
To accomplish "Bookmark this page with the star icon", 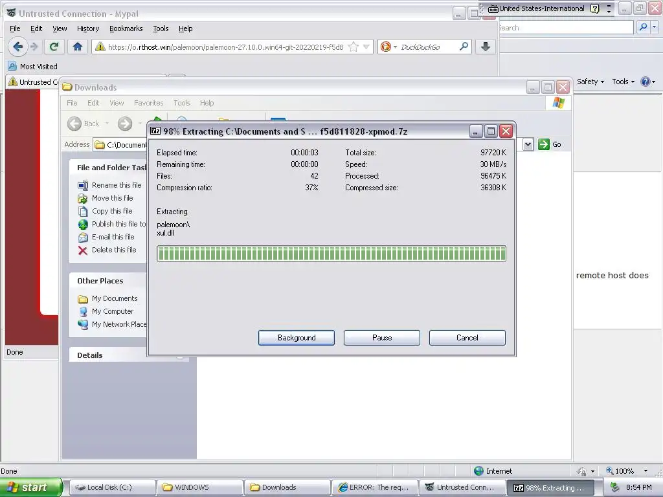I will (353, 47).
